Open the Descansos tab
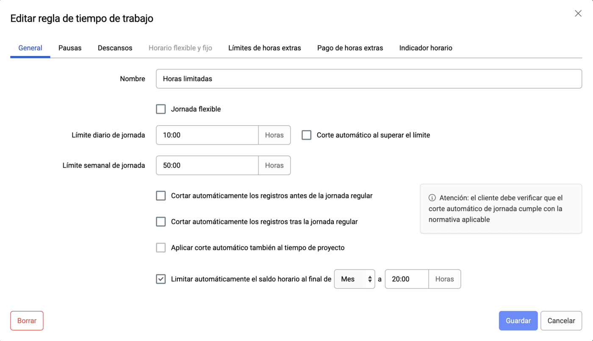Image resolution: width=593 pixels, height=341 pixels. (x=115, y=48)
